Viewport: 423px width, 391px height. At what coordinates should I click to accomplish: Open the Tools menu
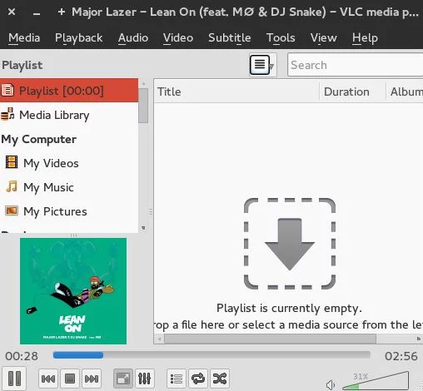[281, 37]
